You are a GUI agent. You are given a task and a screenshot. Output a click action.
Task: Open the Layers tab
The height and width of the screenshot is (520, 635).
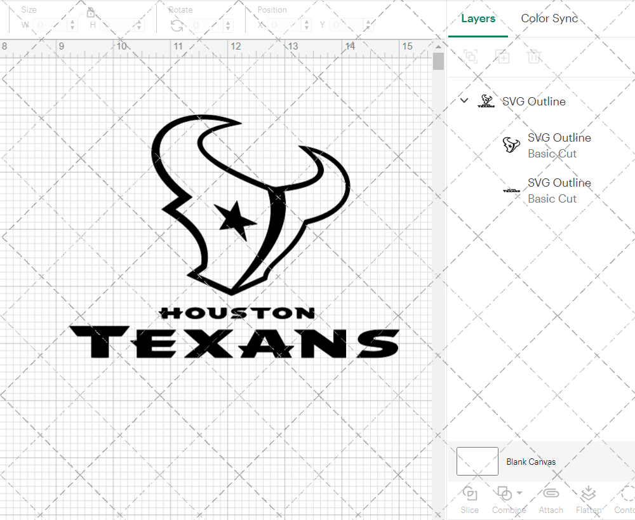point(478,18)
